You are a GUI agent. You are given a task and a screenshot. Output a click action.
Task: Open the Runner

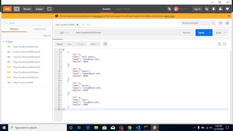[x=27, y=9]
